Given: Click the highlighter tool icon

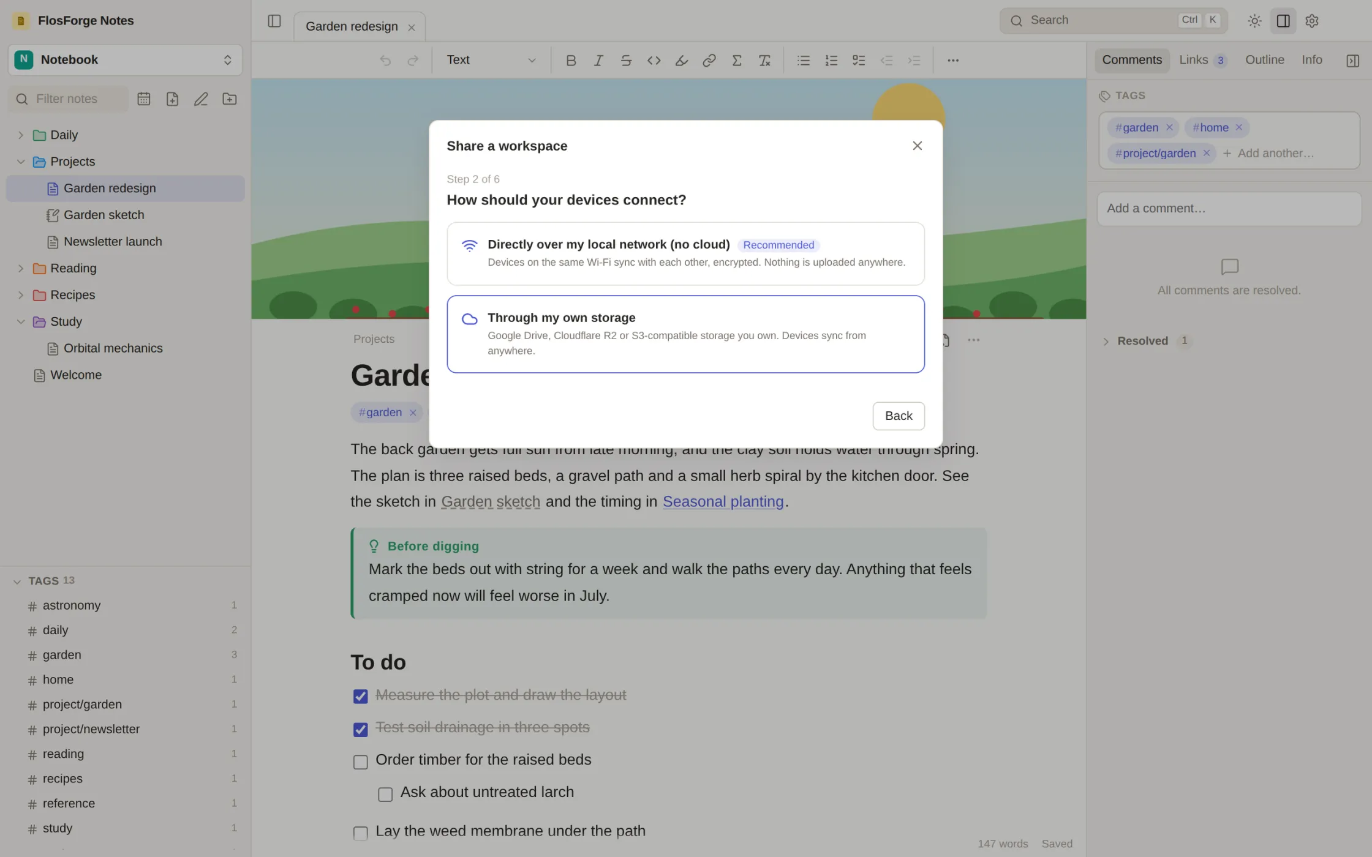Looking at the screenshot, I should pos(681,60).
